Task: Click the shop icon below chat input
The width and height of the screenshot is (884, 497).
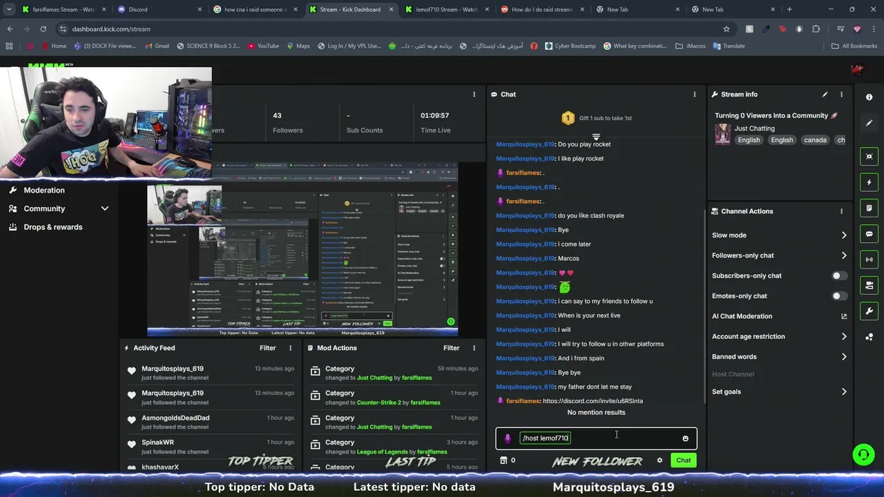Action: pyautogui.click(x=503, y=460)
